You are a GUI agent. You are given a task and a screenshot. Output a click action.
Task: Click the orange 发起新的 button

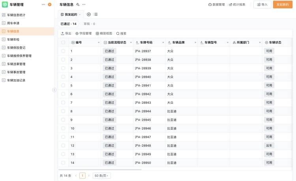[x=283, y=5]
